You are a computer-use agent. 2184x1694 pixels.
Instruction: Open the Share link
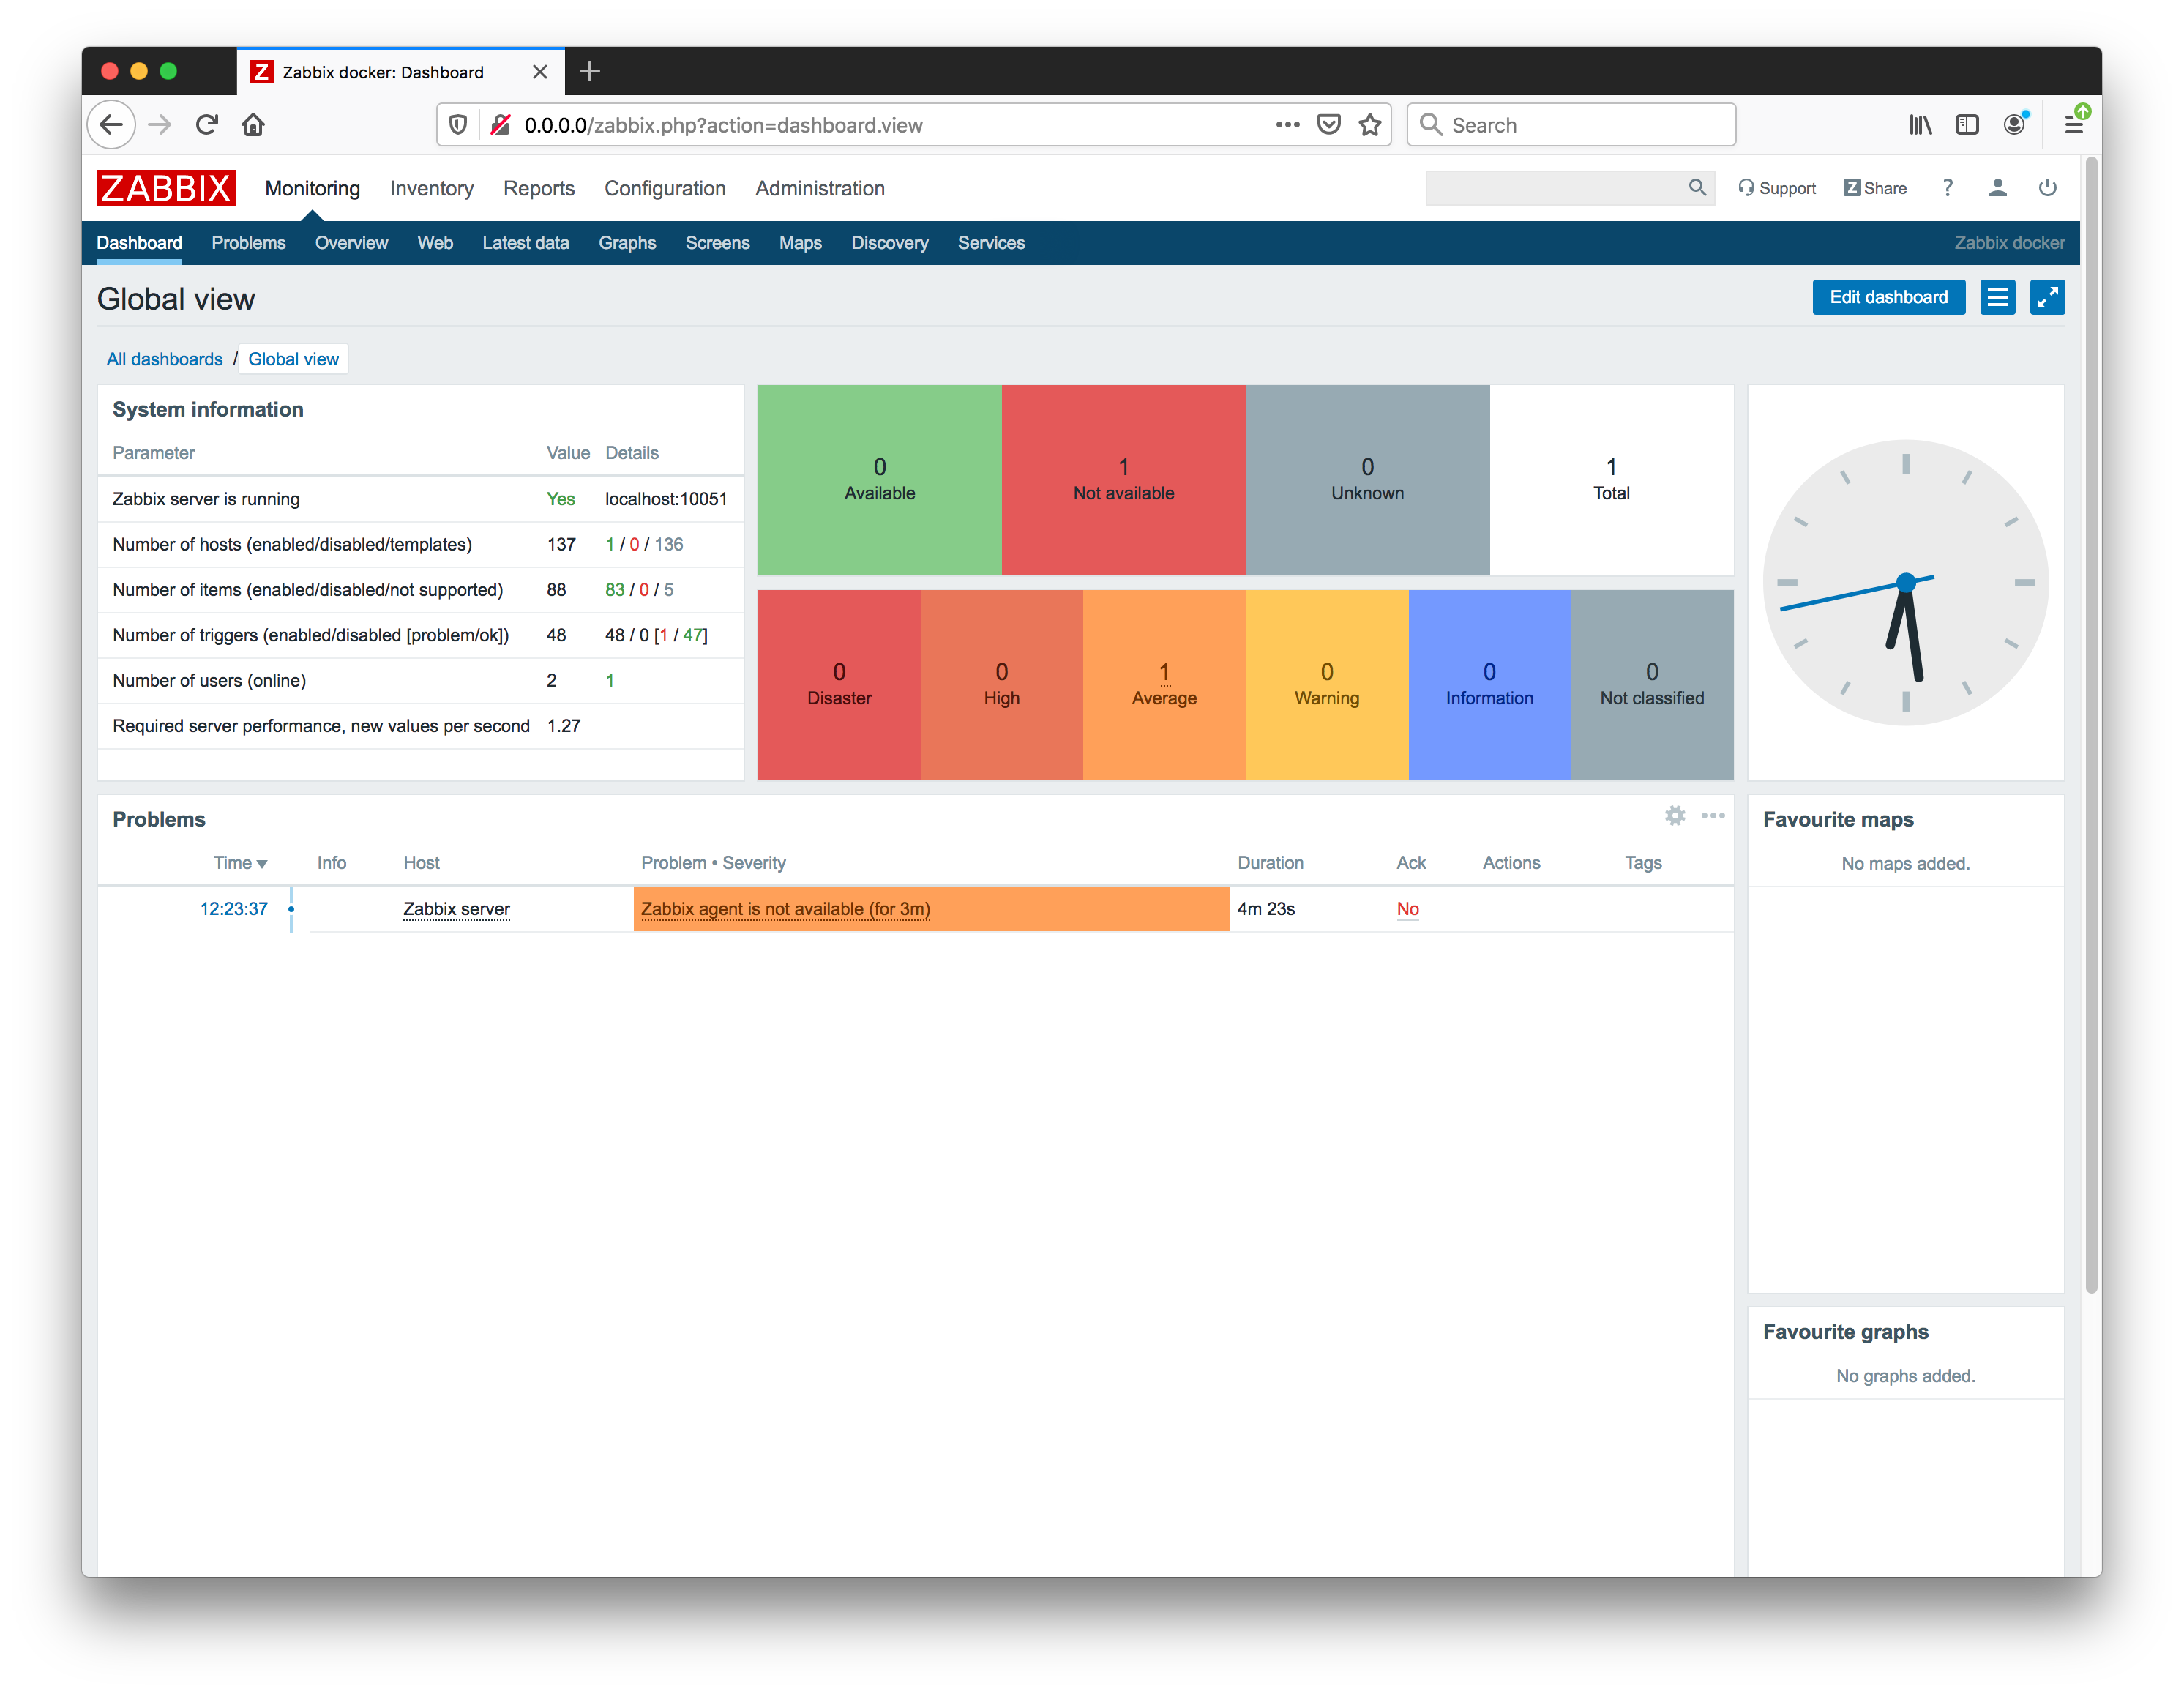(1875, 188)
